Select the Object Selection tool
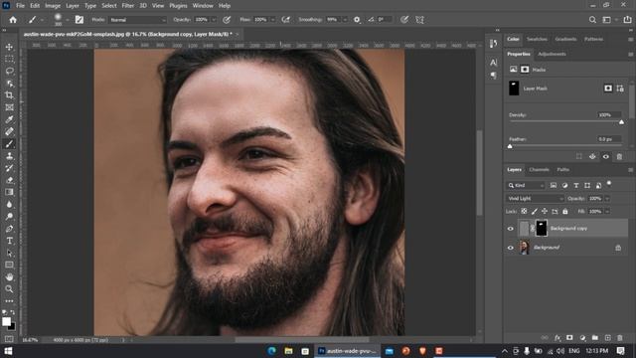Image resolution: width=636 pixels, height=358 pixels. point(9,84)
